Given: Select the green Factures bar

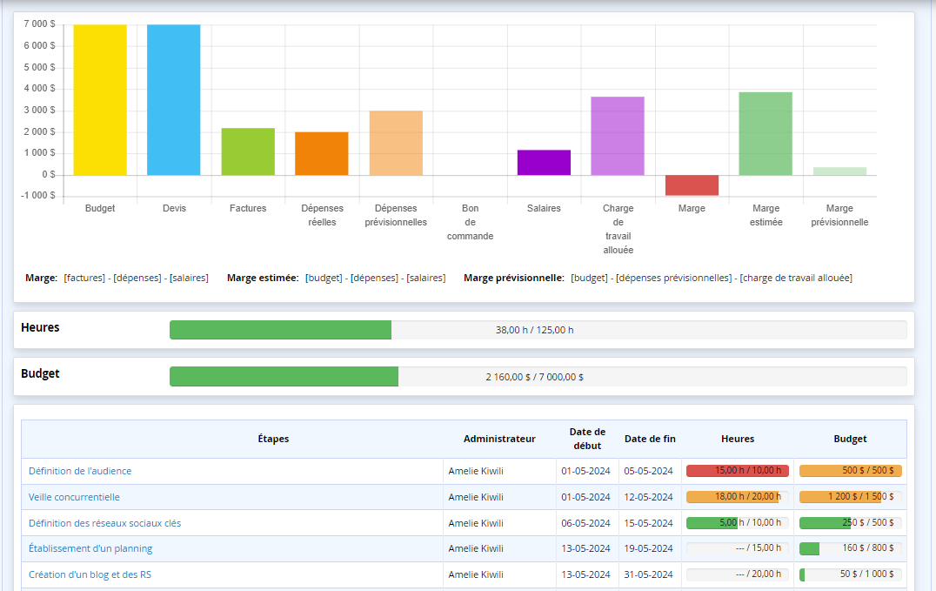Looking at the screenshot, I should (248, 151).
